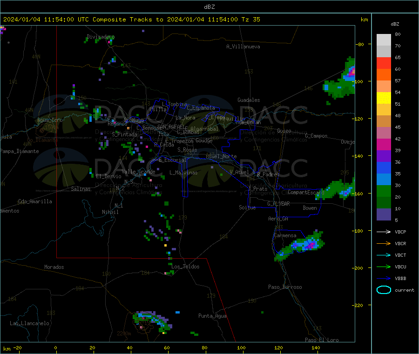
Task: Click the 'SAN_RAFAEL' map label
Action: 170,127
